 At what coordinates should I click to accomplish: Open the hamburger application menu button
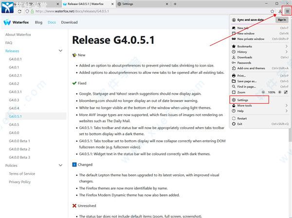click(287, 11)
